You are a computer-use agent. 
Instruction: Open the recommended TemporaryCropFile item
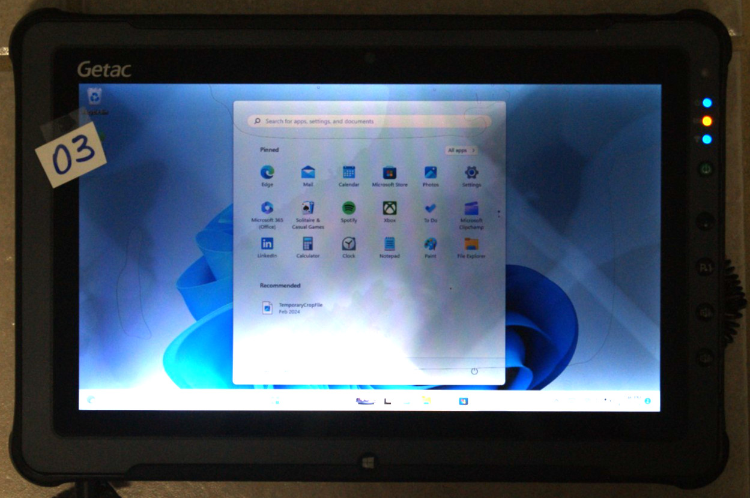point(293,308)
